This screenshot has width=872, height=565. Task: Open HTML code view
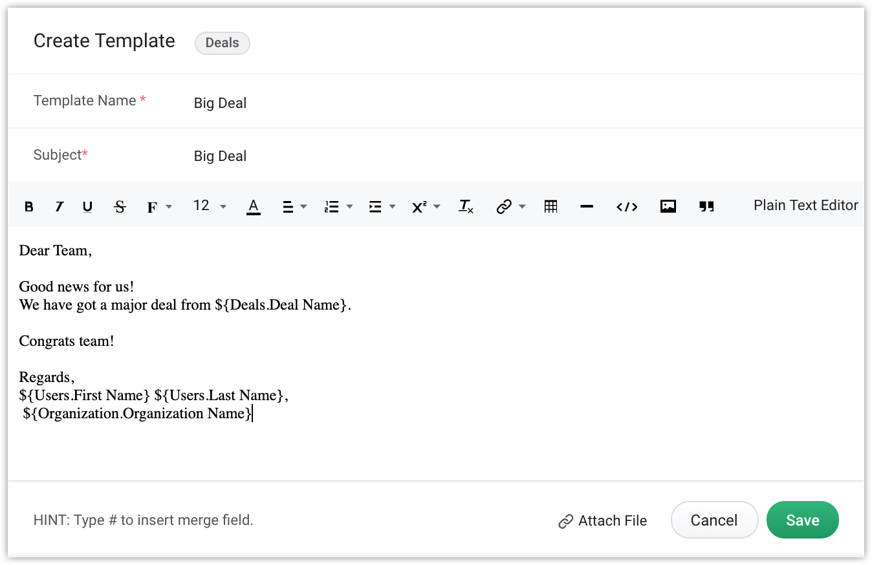[x=627, y=207]
